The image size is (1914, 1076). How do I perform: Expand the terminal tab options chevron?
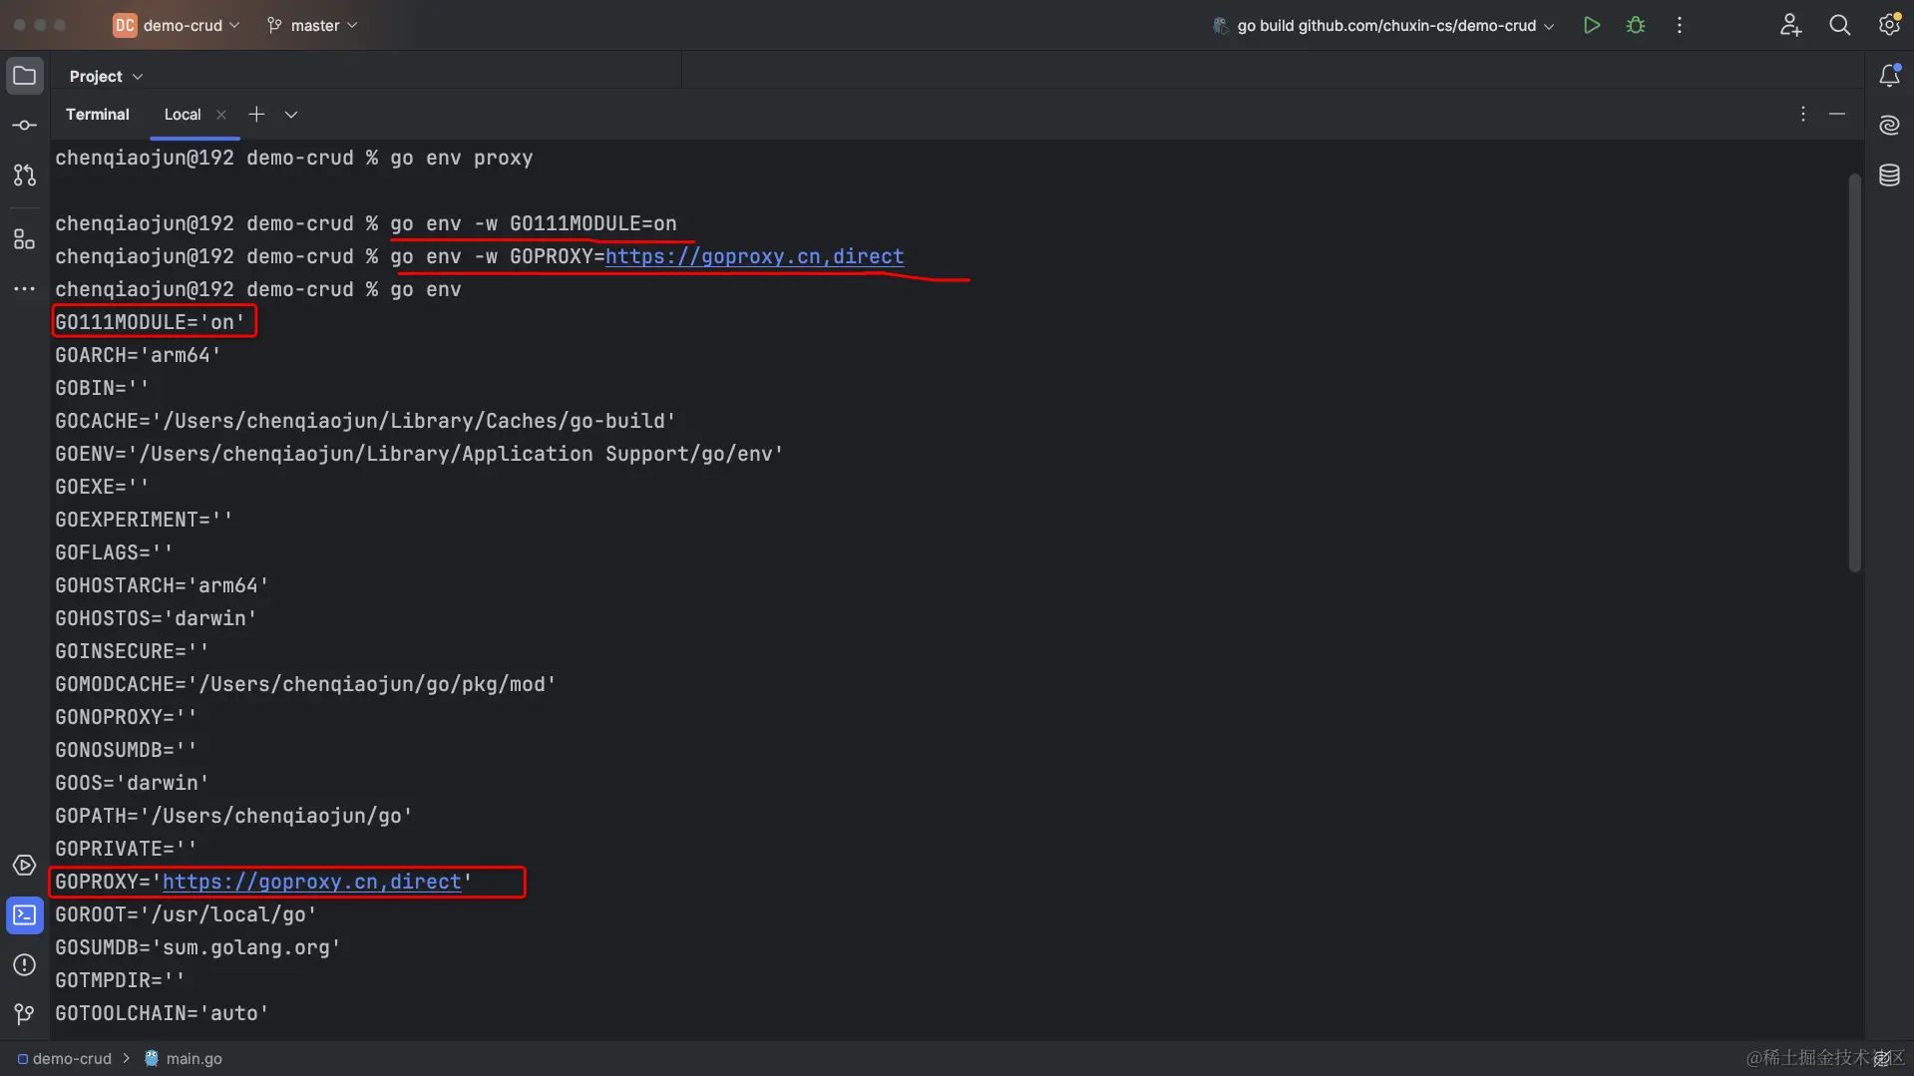[291, 115]
